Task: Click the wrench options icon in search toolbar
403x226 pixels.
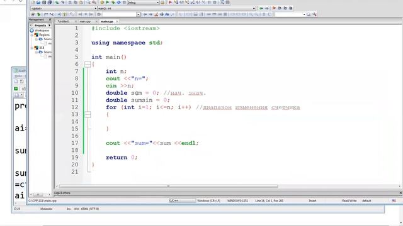Action: 314,14
